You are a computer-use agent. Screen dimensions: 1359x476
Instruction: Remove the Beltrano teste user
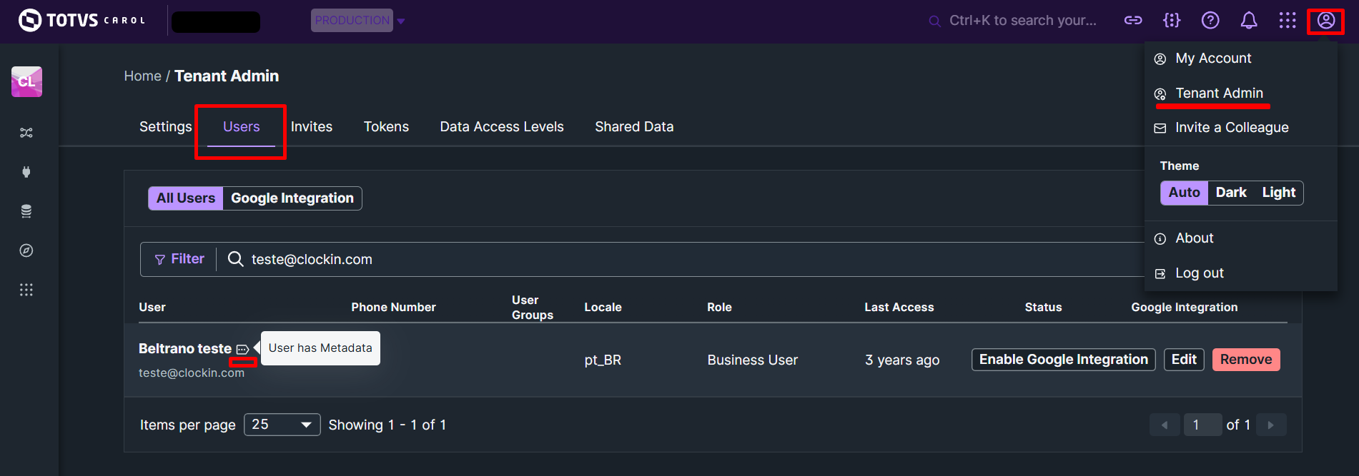click(1246, 360)
